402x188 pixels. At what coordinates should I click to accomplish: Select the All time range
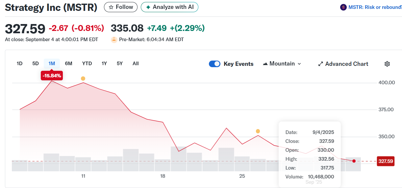click(x=136, y=64)
